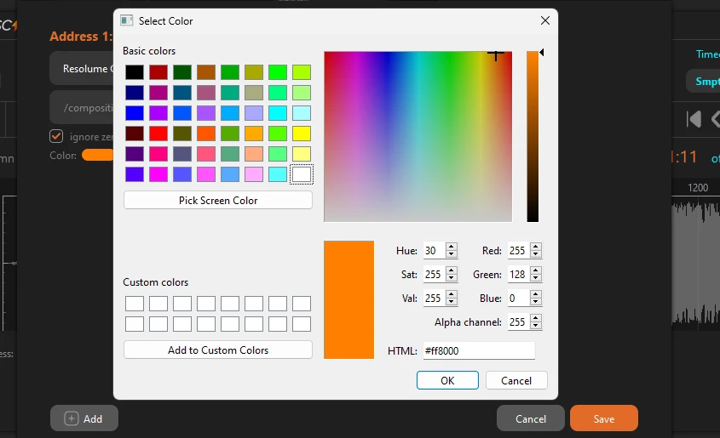Click OK in the Select Color dialog

point(447,380)
